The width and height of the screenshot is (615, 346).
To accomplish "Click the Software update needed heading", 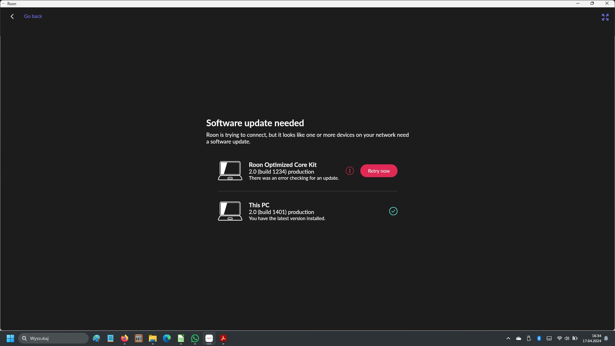I will [x=255, y=123].
